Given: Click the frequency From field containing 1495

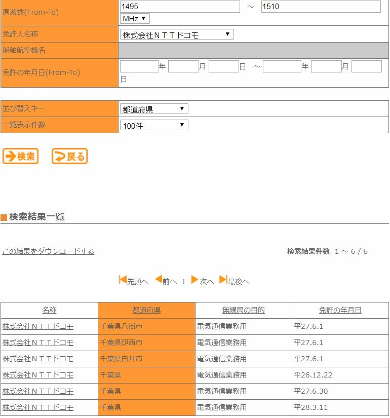Looking at the screenshot, I should point(180,7).
